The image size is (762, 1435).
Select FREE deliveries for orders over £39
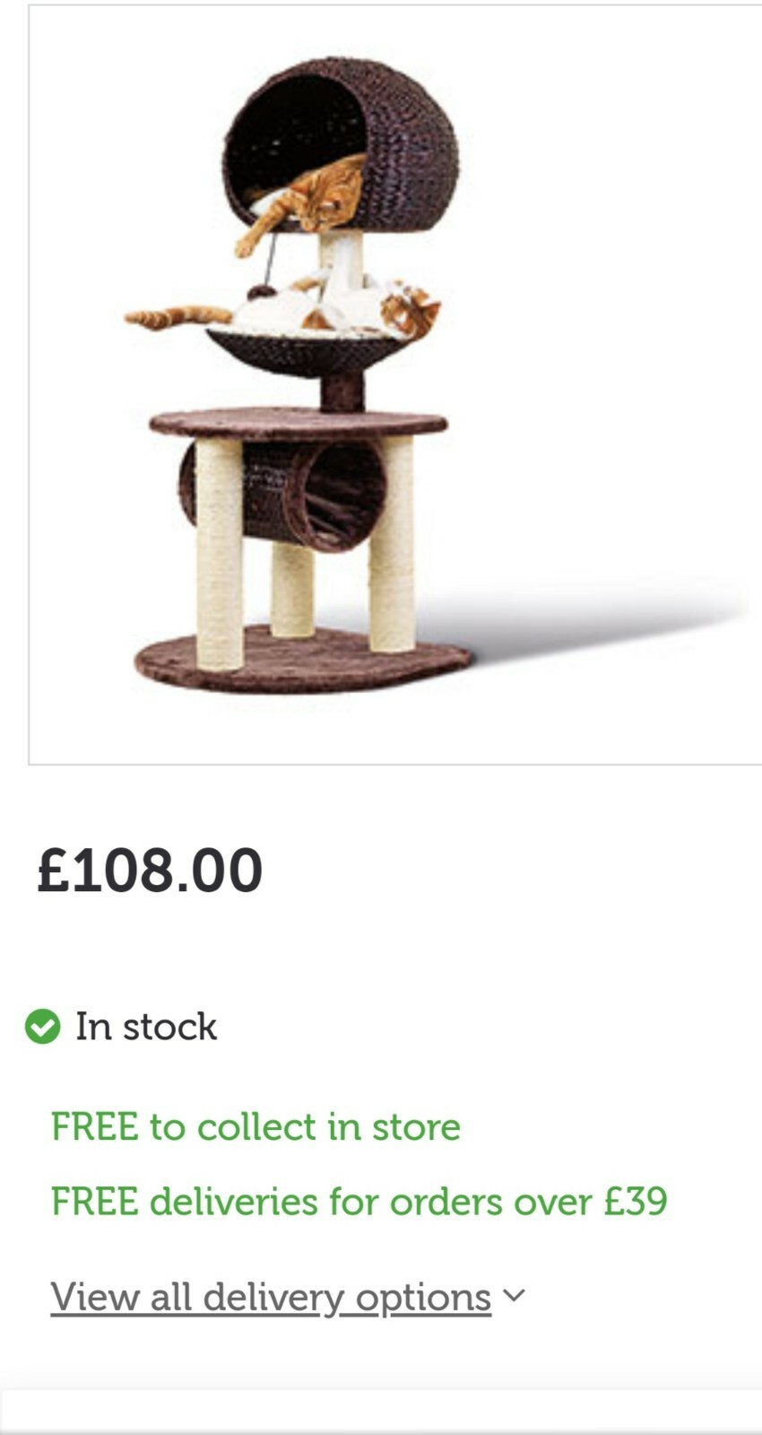(x=359, y=1202)
